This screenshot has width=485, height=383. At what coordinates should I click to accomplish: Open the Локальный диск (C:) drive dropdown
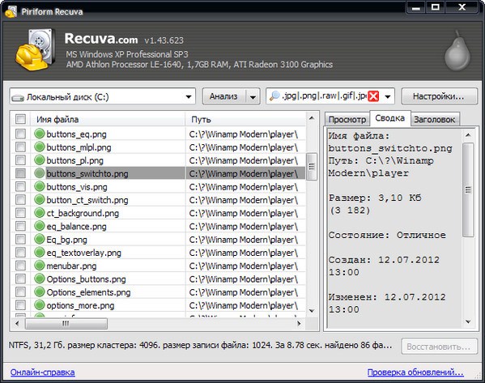click(189, 97)
